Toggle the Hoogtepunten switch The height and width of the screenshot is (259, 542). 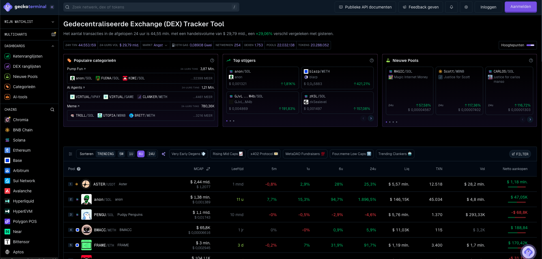[530, 45]
